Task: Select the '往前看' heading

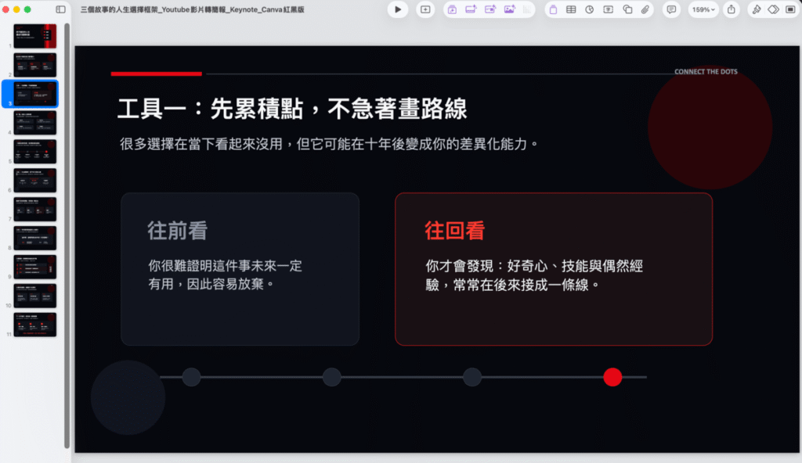Action: 178,231
